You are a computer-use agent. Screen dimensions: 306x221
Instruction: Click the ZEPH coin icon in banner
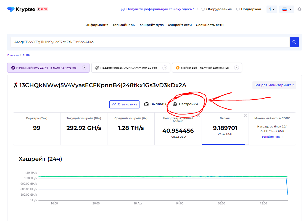(x=13, y=68)
